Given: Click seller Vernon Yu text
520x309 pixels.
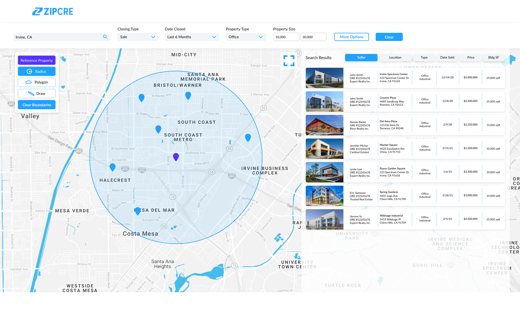Looking at the screenshot, I should click(x=356, y=216).
